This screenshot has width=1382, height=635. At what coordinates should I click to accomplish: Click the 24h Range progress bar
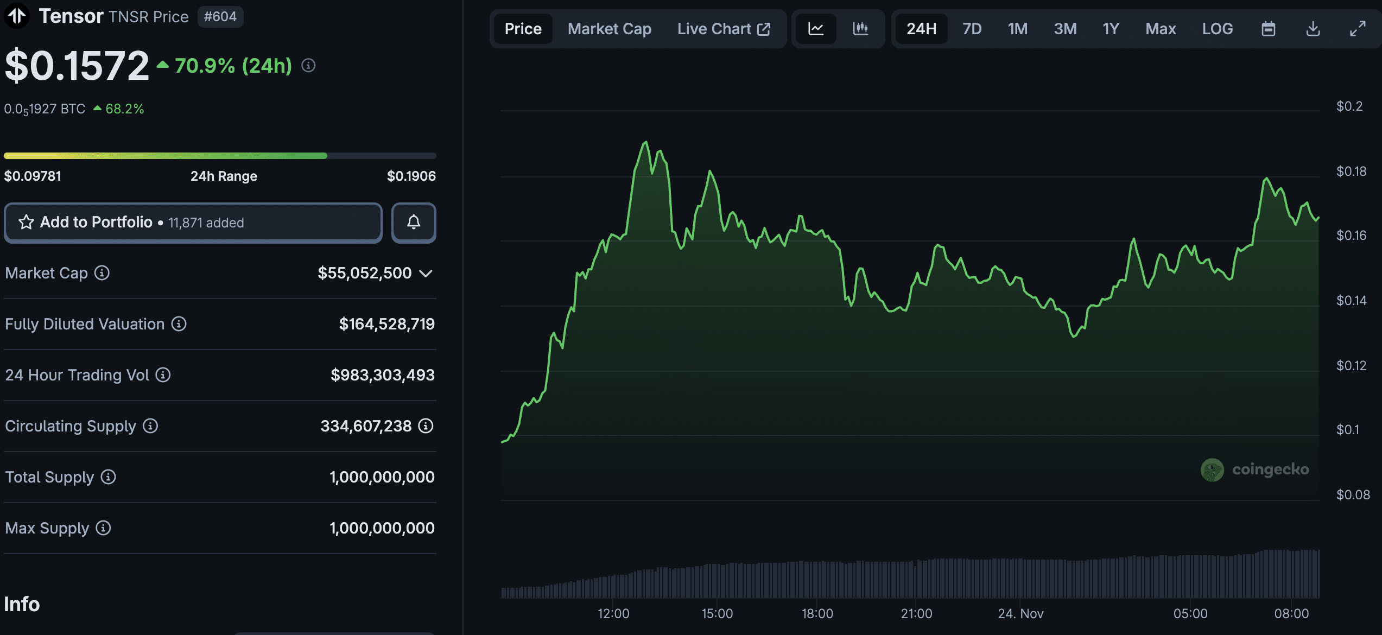pos(219,156)
